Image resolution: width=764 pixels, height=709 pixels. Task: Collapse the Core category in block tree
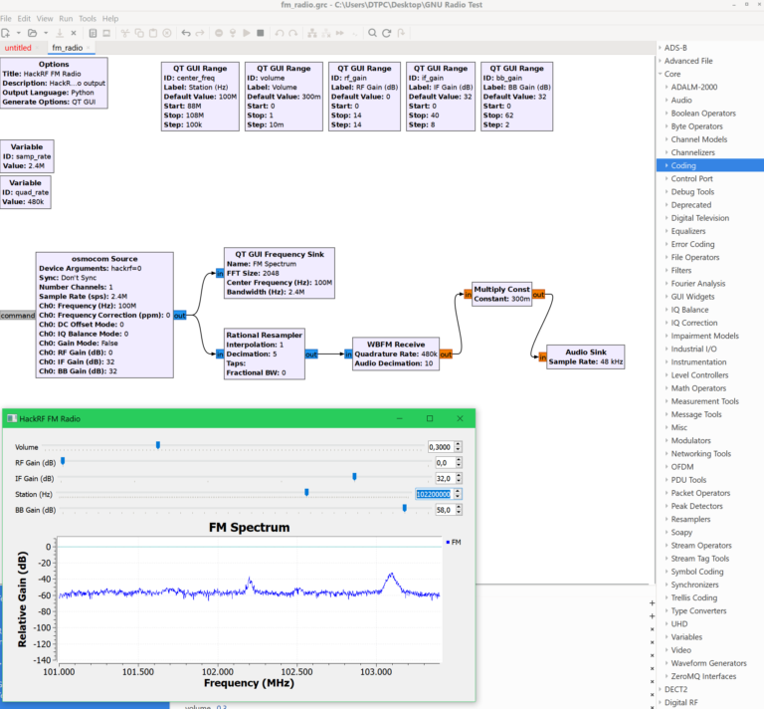[x=661, y=74]
